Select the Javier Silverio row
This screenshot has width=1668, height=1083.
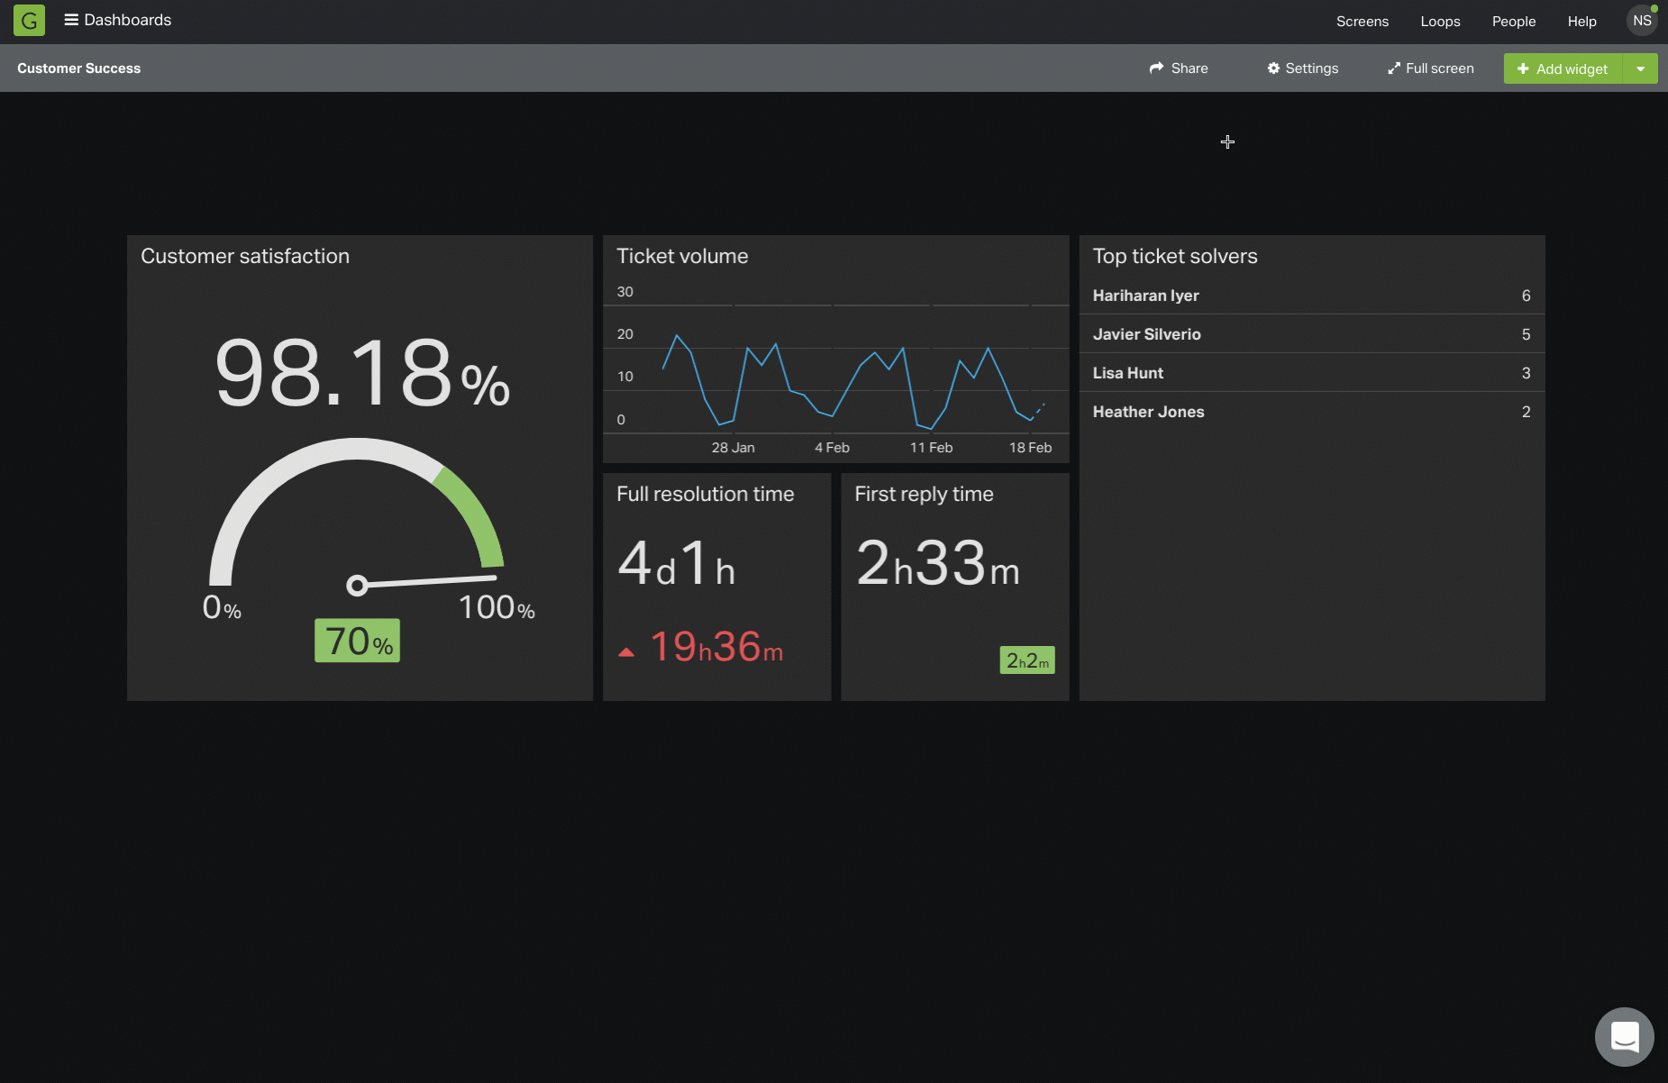tap(1312, 334)
